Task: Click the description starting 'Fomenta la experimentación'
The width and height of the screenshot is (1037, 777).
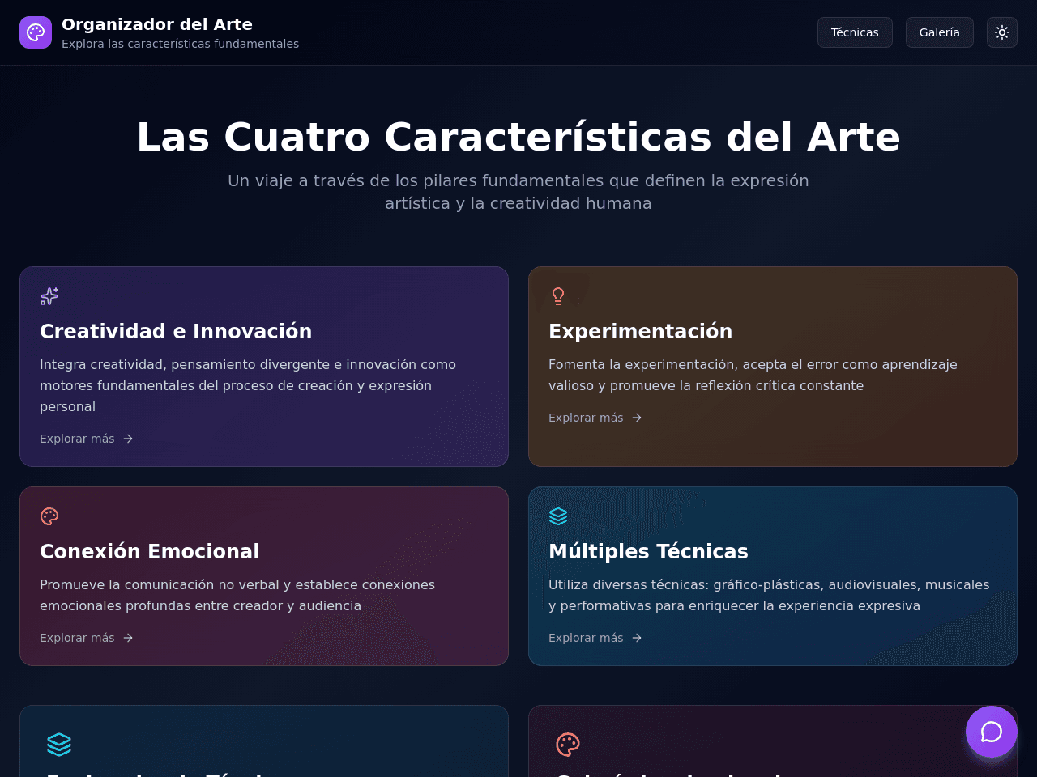Action: [753, 376]
